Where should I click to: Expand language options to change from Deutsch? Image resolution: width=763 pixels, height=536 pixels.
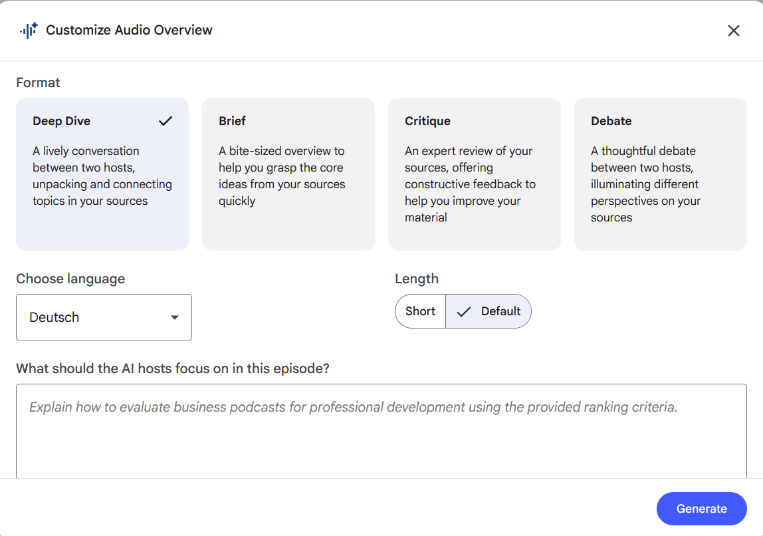104,317
